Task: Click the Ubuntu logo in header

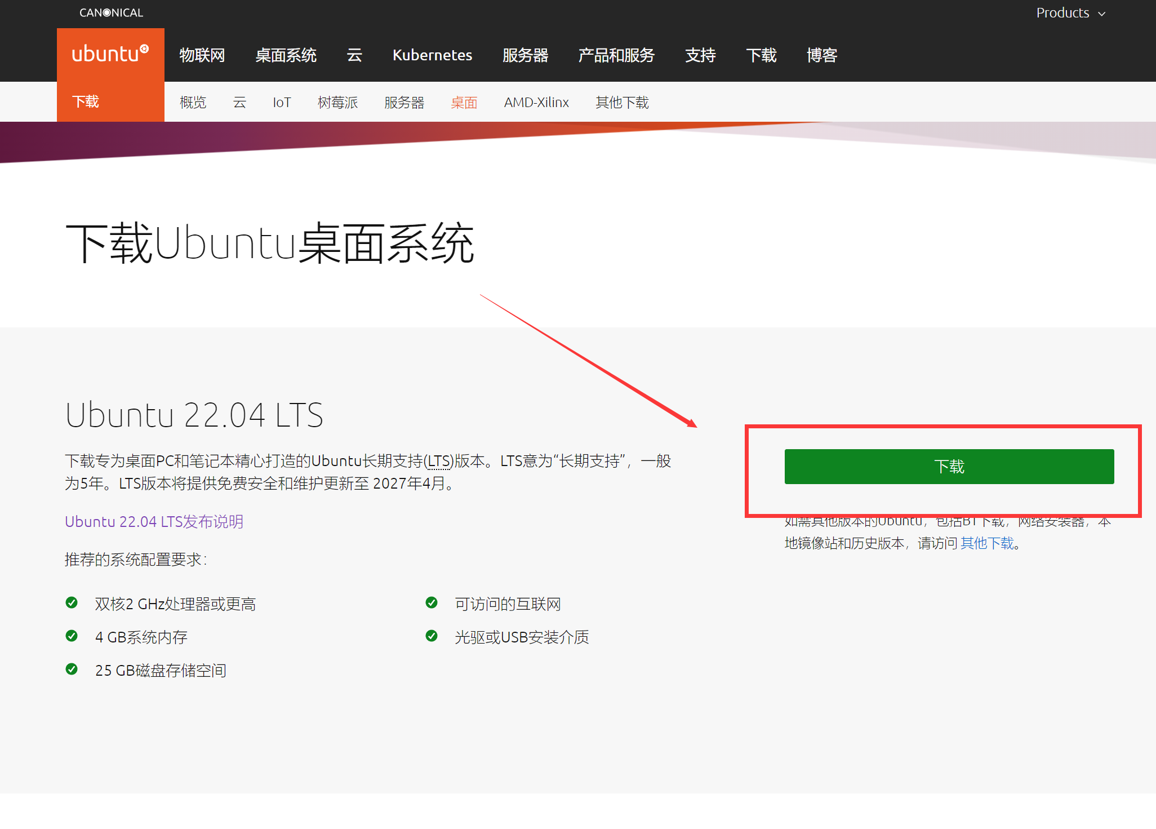Action: 110,54
